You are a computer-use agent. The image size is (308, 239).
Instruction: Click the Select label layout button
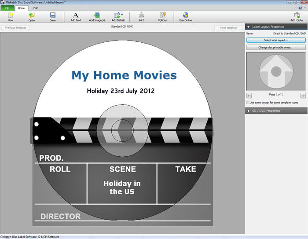point(276,40)
